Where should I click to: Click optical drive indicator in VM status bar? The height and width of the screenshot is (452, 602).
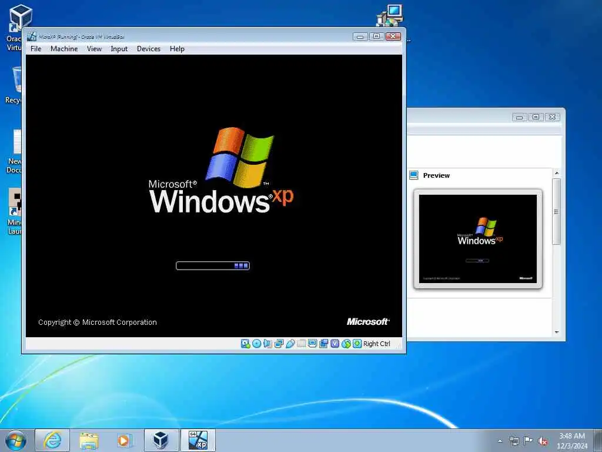coord(257,344)
